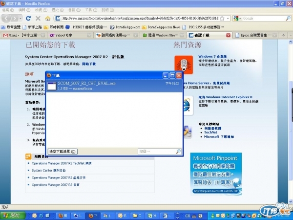Open the home page via the house icon
The height and width of the screenshot is (220, 293).
click(x=48, y=19)
